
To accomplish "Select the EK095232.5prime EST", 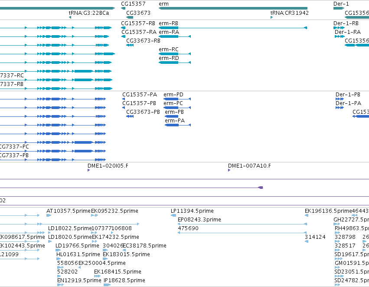I will tap(95, 215).
